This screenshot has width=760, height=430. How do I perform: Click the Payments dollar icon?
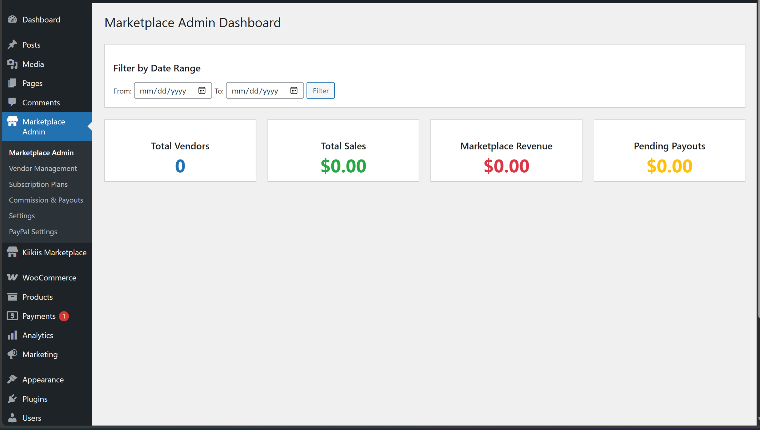pyautogui.click(x=12, y=316)
